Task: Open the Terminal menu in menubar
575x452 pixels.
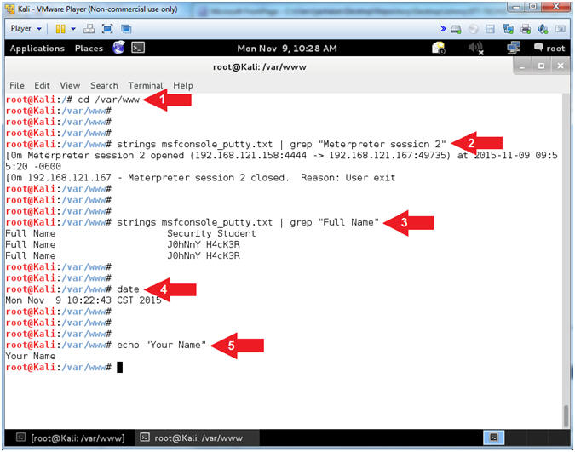Action: (x=145, y=85)
